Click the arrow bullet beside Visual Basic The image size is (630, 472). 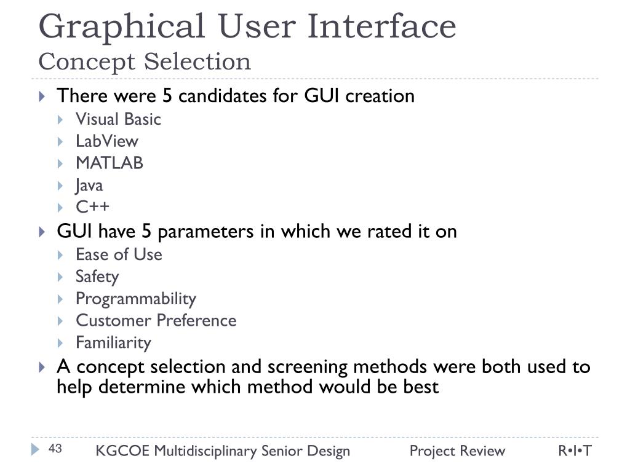coord(61,119)
